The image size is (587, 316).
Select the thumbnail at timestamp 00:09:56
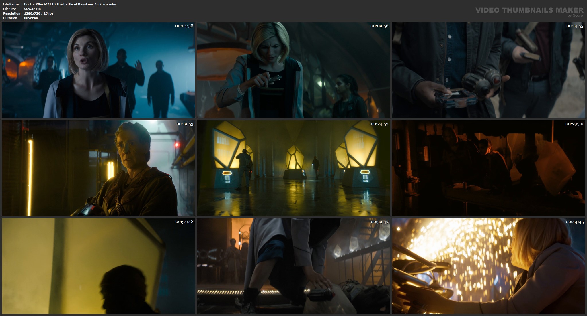tap(293, 70)
